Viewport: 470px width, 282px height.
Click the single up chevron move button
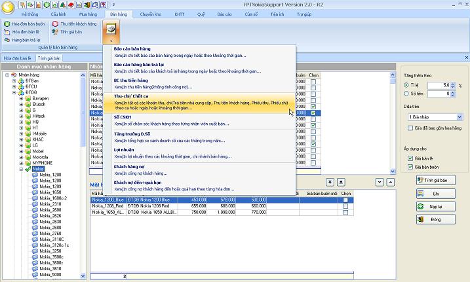390,182
